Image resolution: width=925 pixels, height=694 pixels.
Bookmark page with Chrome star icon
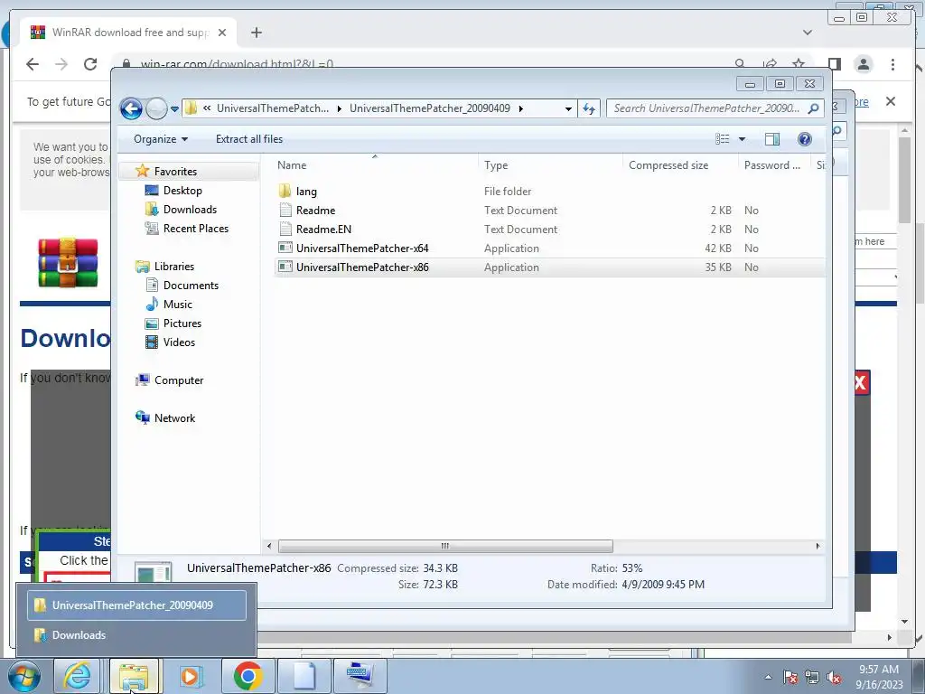point(799,64)
